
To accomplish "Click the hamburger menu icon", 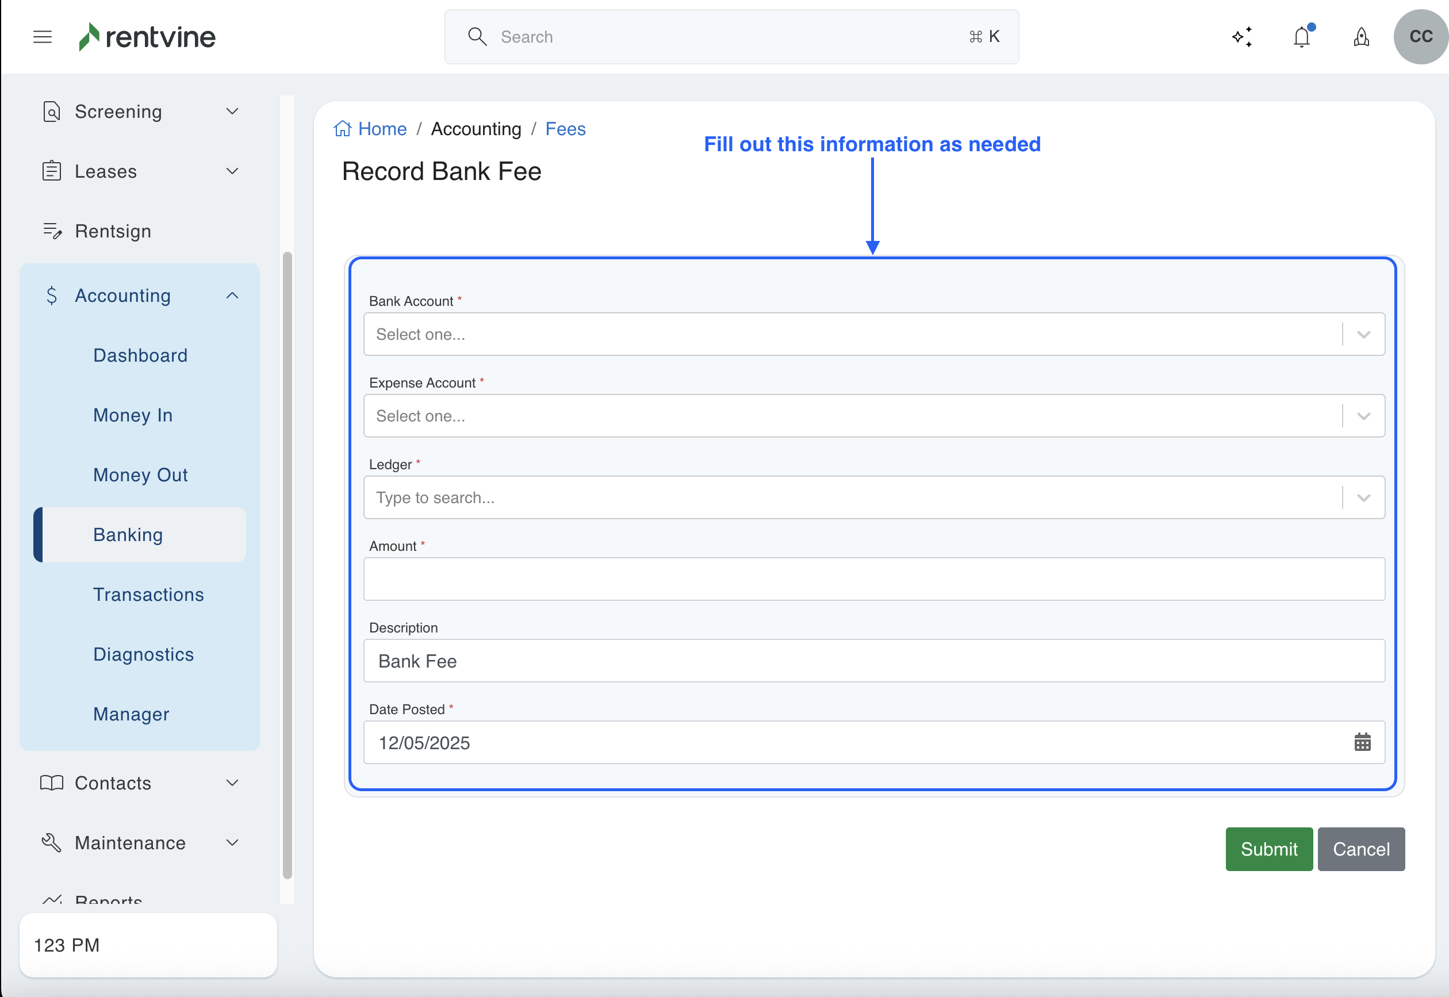I will [43, 37].
